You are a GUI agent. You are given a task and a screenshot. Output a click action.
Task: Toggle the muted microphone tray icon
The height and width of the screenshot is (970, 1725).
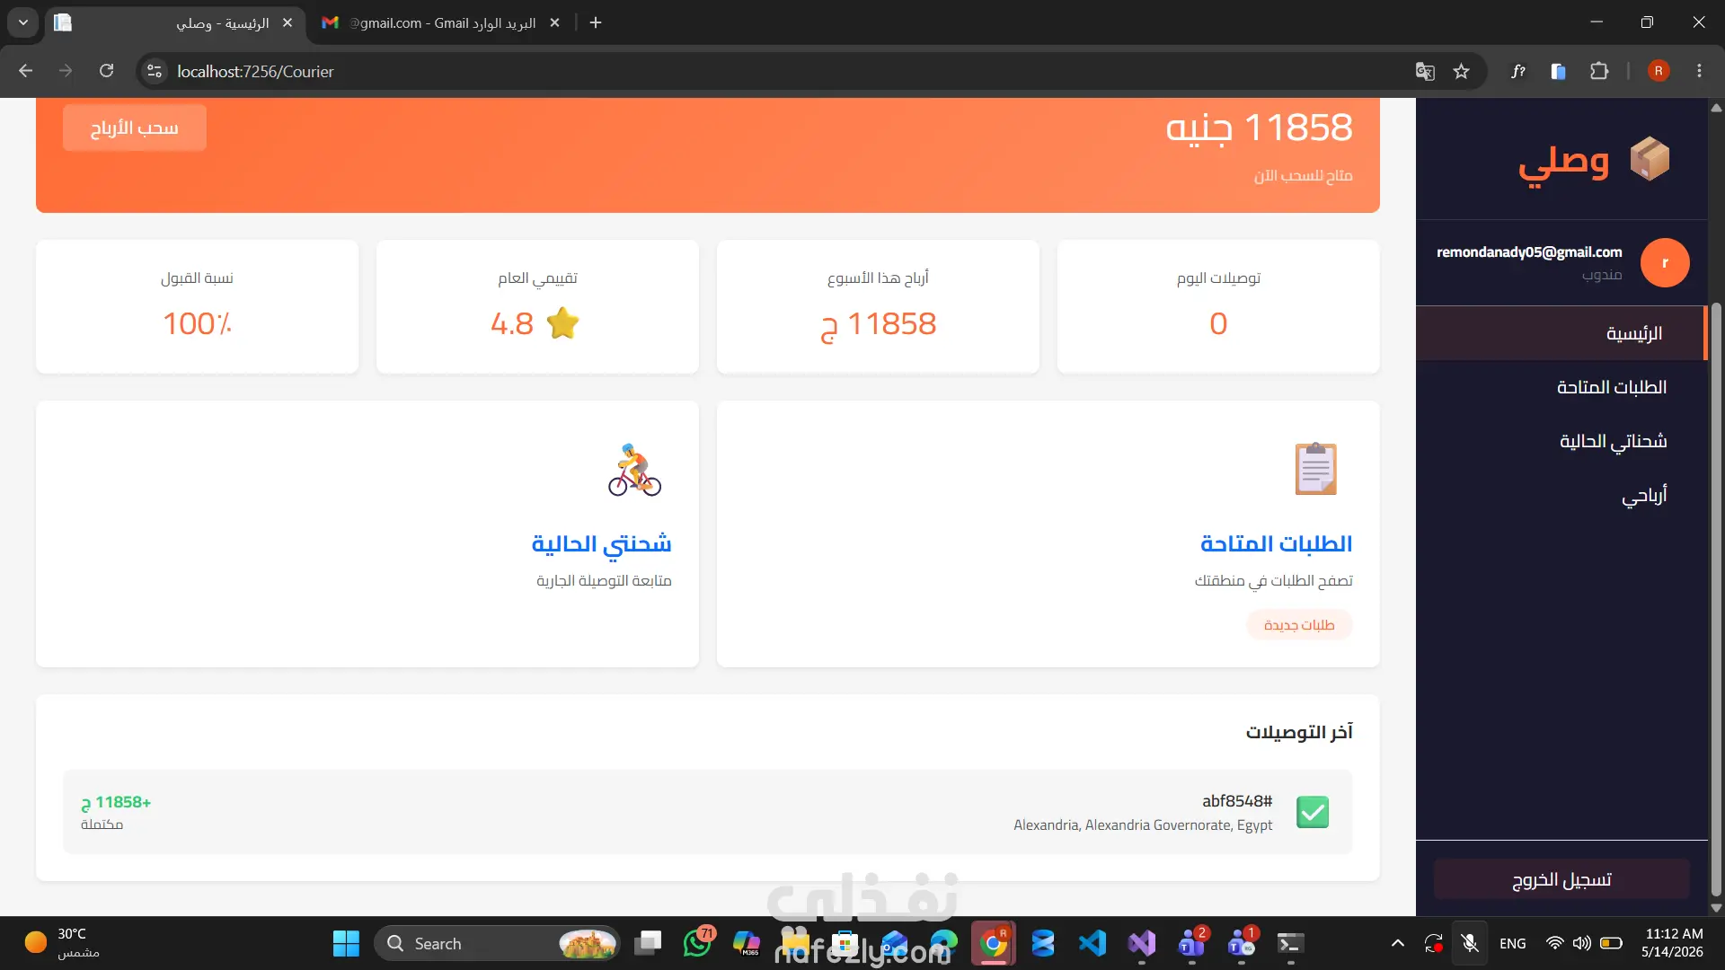click(1470, 943)
